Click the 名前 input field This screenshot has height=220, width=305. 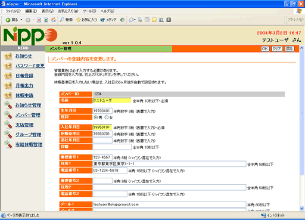point(112,100)
